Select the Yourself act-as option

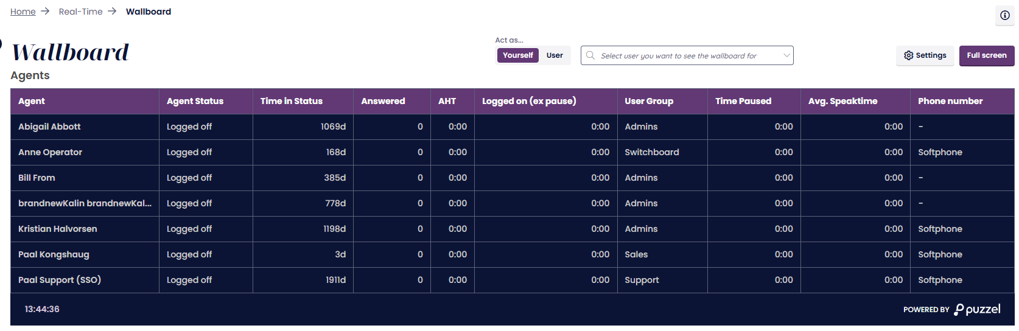(x=517, y=55)
